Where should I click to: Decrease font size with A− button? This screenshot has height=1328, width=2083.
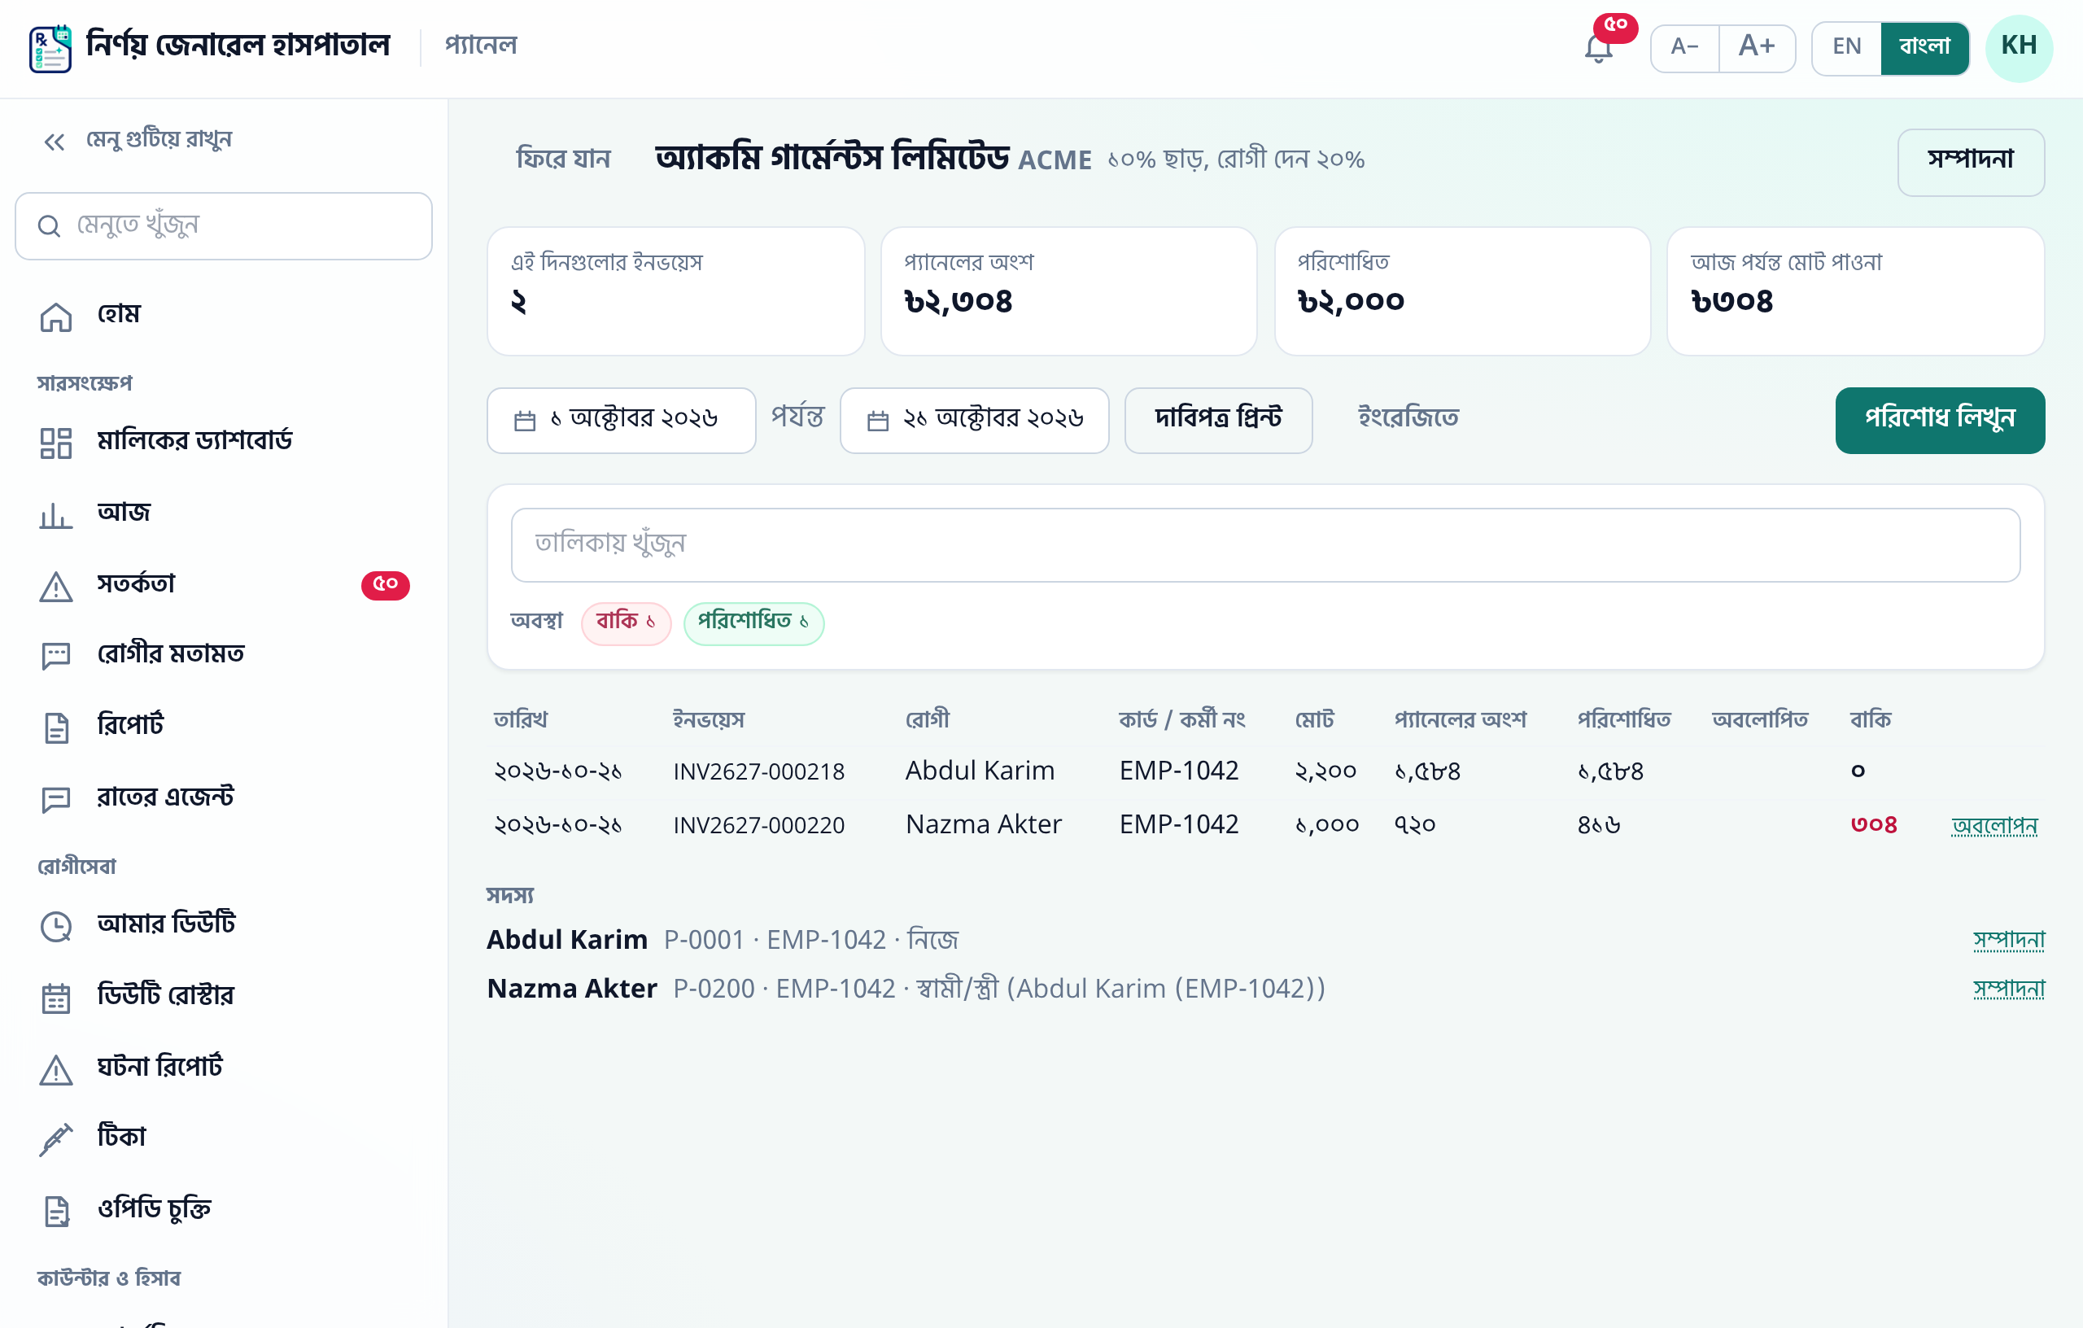tap(1684, 47)
